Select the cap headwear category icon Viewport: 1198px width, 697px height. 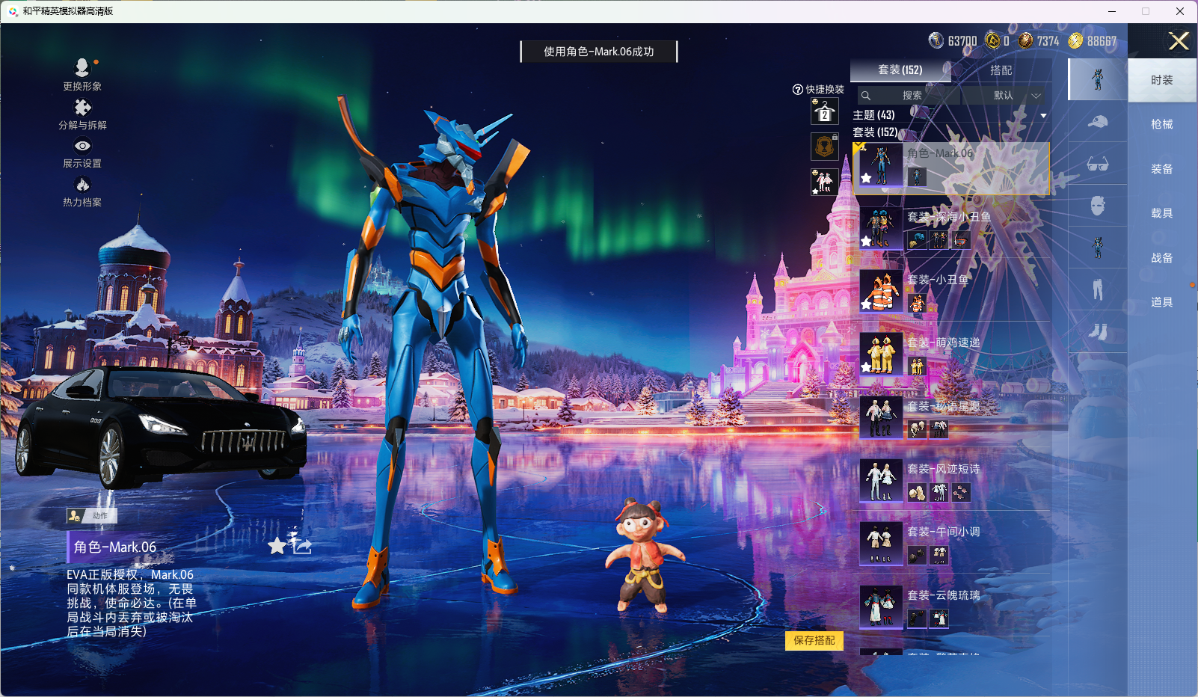tap(1097, 122)
